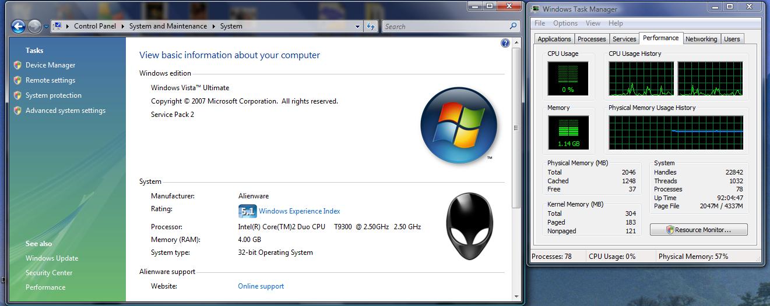Expand the breadcrumb arrow after Control Panel
Image resolution: width=770 pixels, height=306 pixels.
[x=123, y=26]
